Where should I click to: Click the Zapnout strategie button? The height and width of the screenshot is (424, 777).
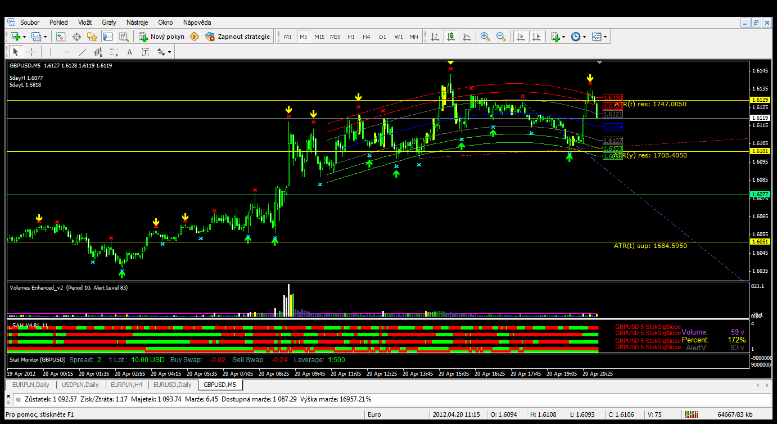pyautogui.click(x=238, y=37)
